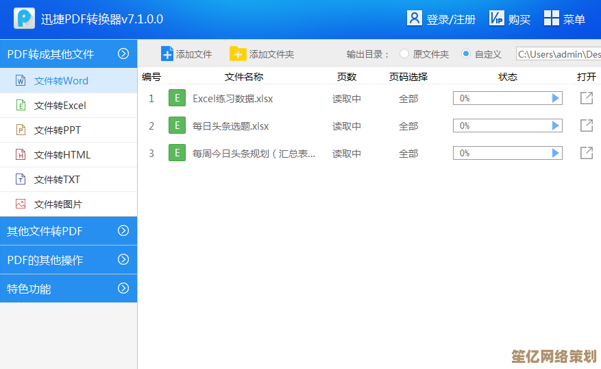Viewport: 601px width, 369px height.
Task: Click the file name Excel练习数据.xlsx
Action: 233,99
